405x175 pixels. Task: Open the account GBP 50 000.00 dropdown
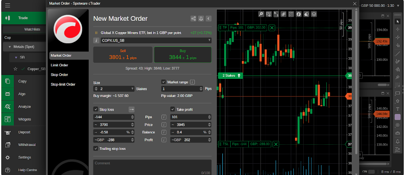(398, 6)
